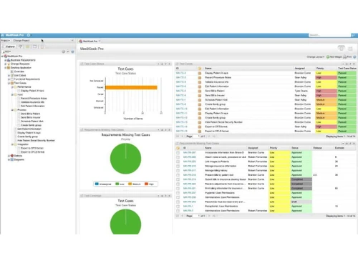Tick the checkbox for Manage billing history
This screenshot has height=268, width=358.
point(178,171)
